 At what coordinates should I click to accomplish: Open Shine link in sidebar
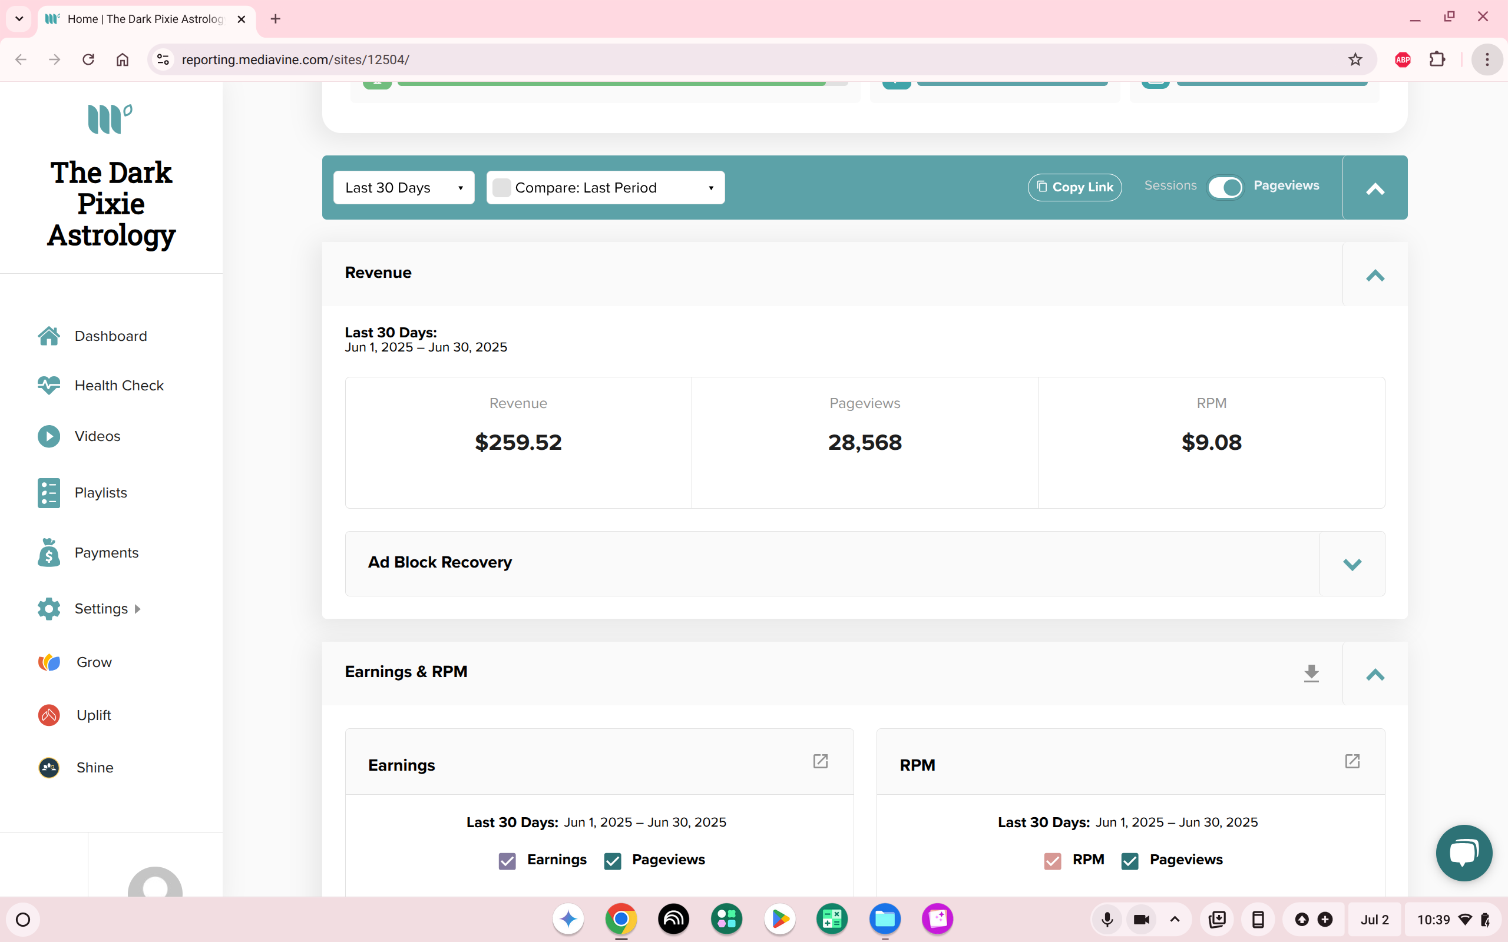95,768
